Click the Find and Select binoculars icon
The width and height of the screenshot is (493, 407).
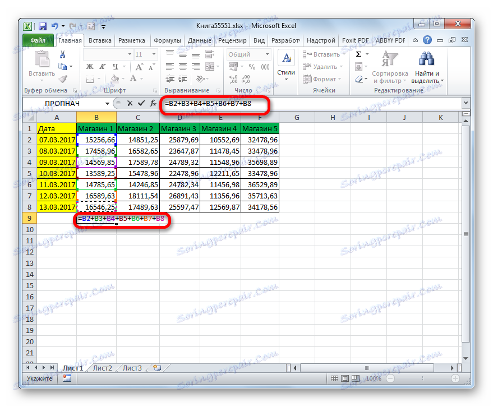point(427,58)
